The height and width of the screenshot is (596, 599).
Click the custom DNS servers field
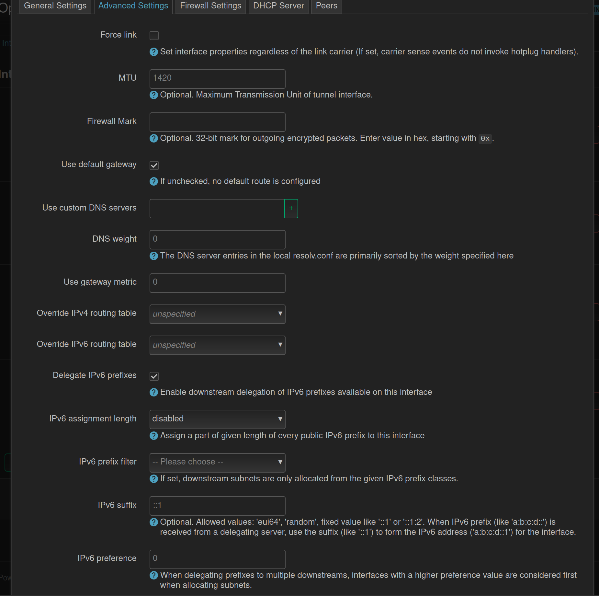point(217,208)
